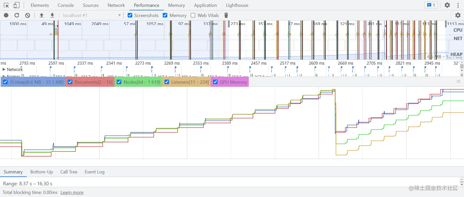
Task: Toggle the device toolbar icon
Action: point(17,5)
